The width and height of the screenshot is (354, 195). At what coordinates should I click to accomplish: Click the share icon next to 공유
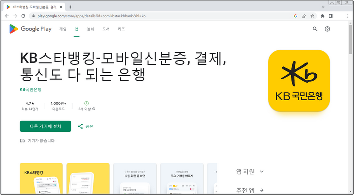[x=80, y=126]
